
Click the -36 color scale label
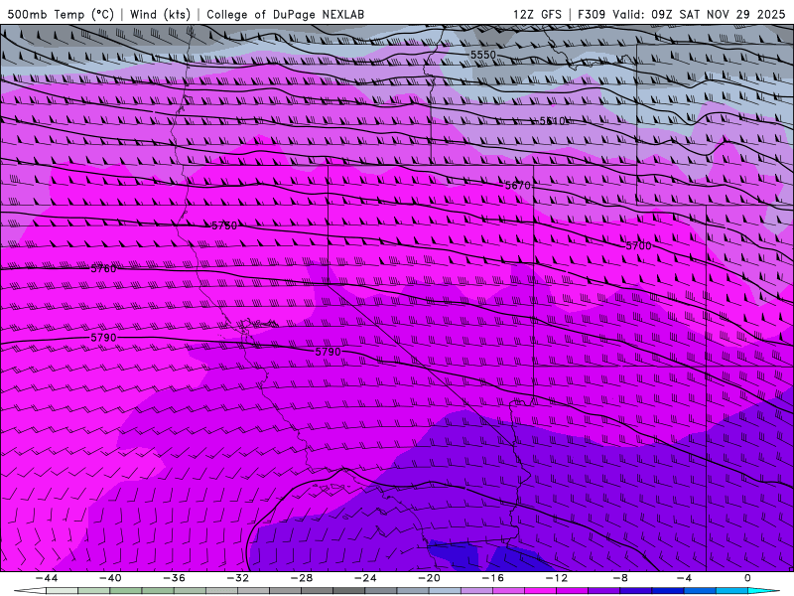(x=175, y=578)
